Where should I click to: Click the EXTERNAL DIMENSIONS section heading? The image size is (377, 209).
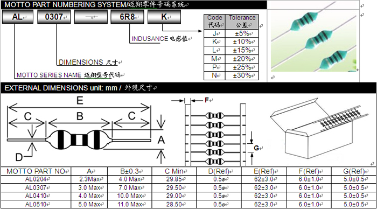coord(79,88)
